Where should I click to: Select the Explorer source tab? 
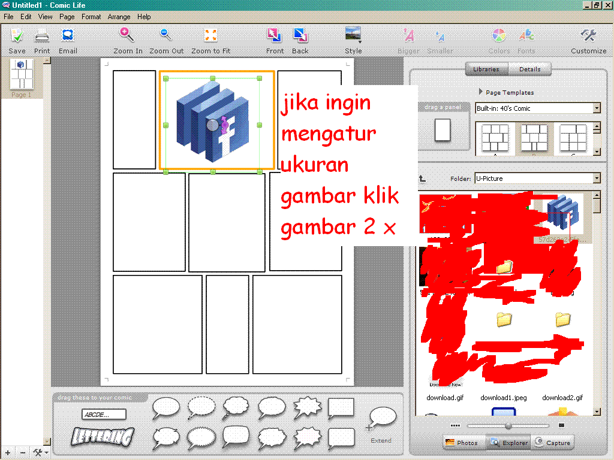point(509,443)
